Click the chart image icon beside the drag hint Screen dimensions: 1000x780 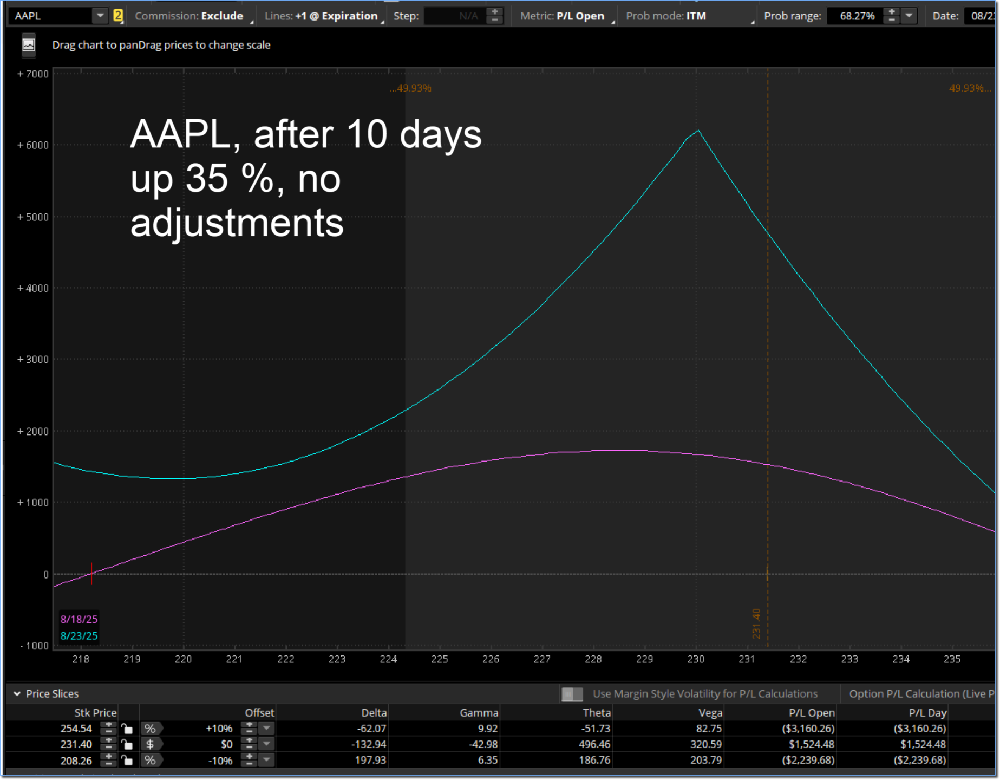29,45
